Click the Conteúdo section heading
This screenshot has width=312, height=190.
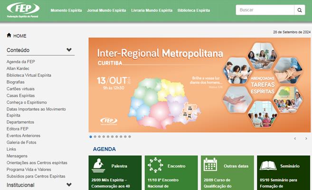pyautogui.click(x=18, y=50)
